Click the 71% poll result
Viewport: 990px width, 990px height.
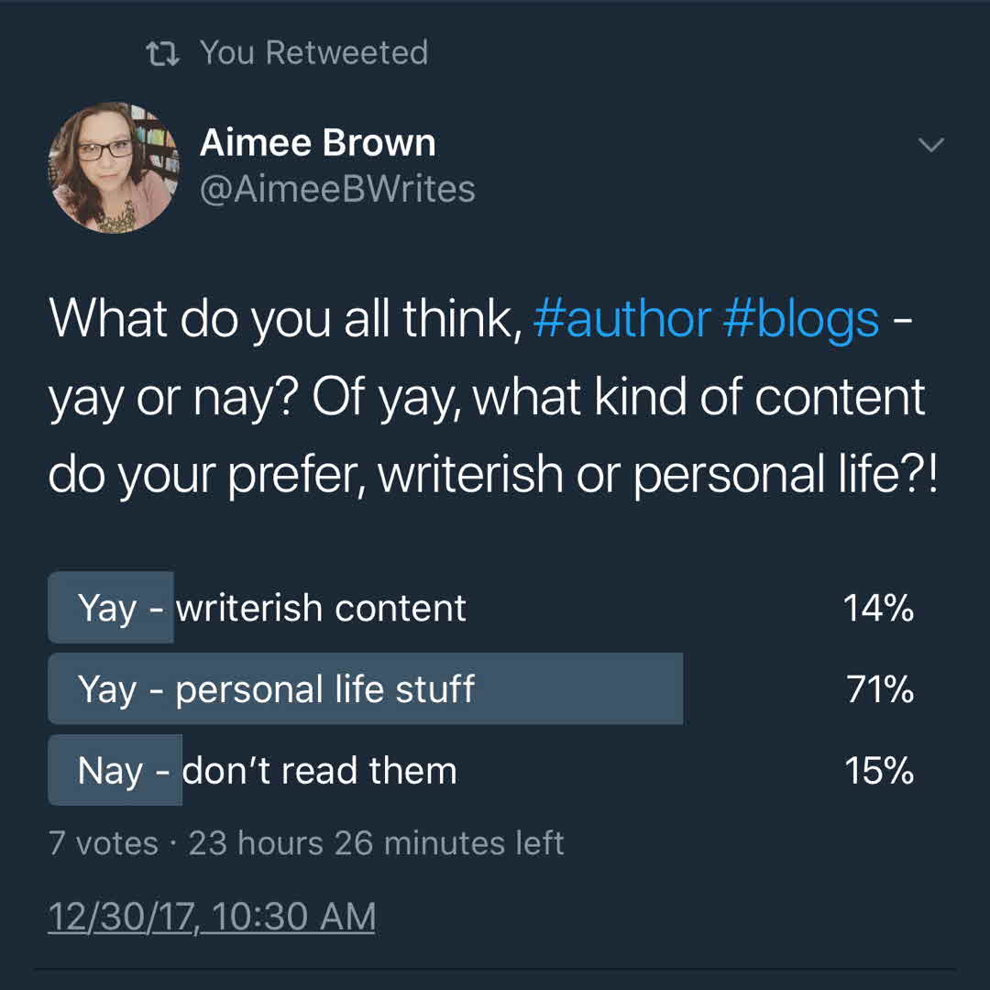[879, 689]
